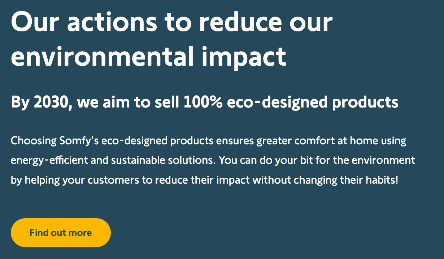Viewport: 444px width, 259px height.
Task: Click the words "Our actions" in the main heading
Action: pyautogui.click(x=84, y=22)
